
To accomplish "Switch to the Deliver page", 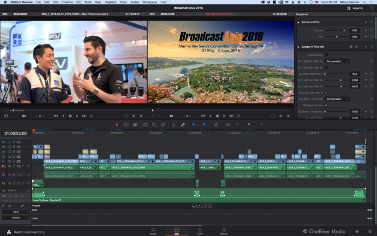I will tap(223, 232).
